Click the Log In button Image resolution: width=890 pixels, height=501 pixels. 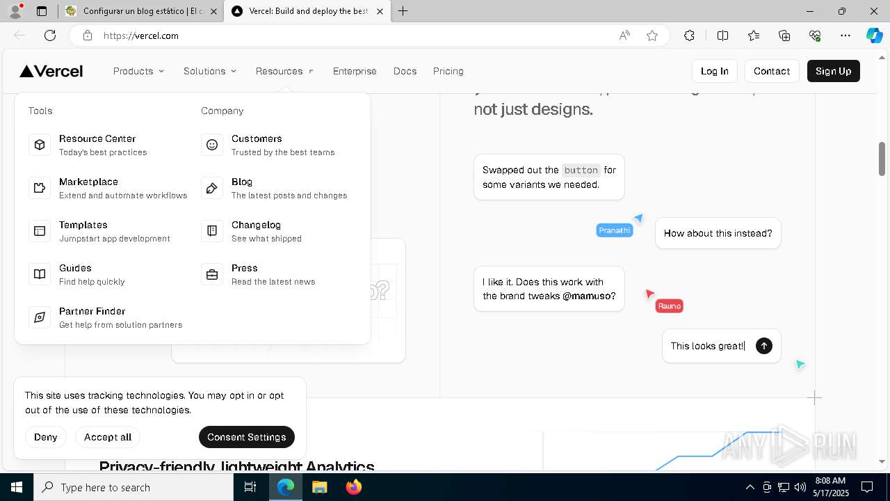pos(714,71)
